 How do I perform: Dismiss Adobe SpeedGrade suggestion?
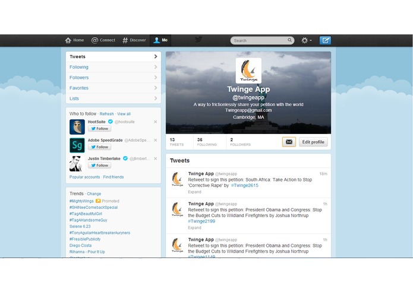[x=156, y=140]
